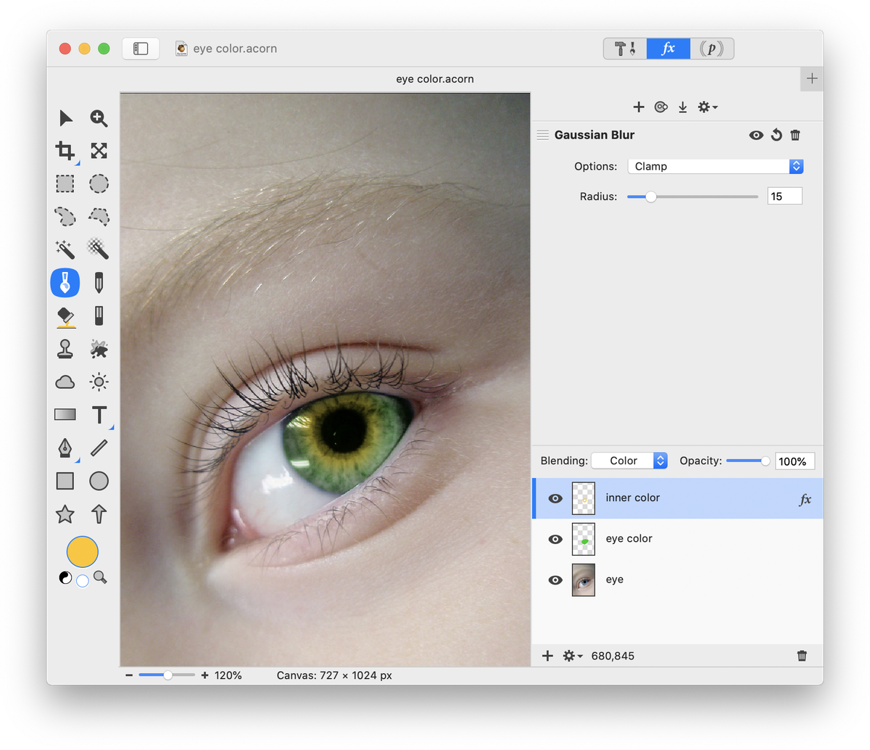Delete the selected layer with trash icon

(802, 656)
